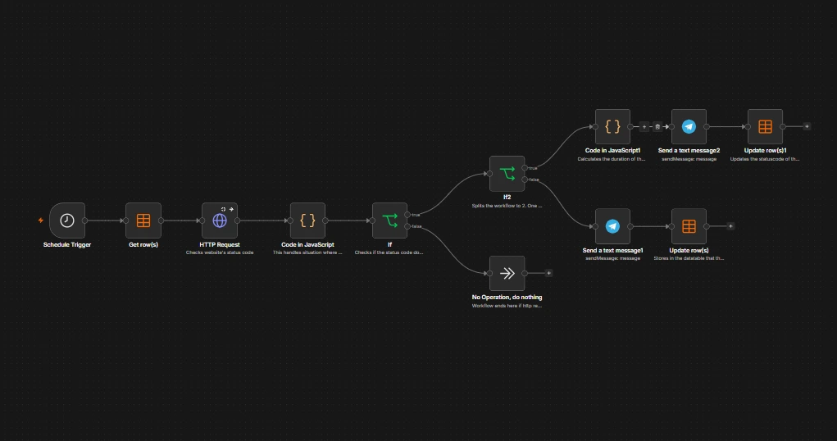Click 'Updates the statuscode of th...' subtitle
The image size is (837, 441).
click(x=765, y=159)
